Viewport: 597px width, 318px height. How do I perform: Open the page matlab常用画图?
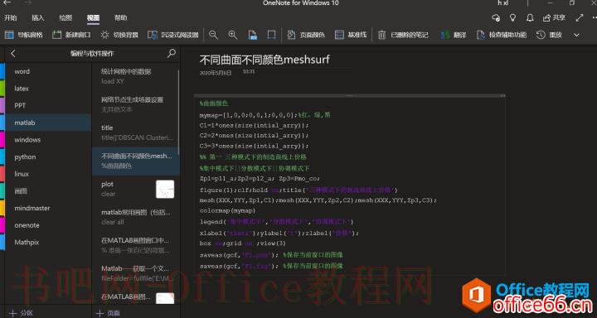[x=135, y=217]
